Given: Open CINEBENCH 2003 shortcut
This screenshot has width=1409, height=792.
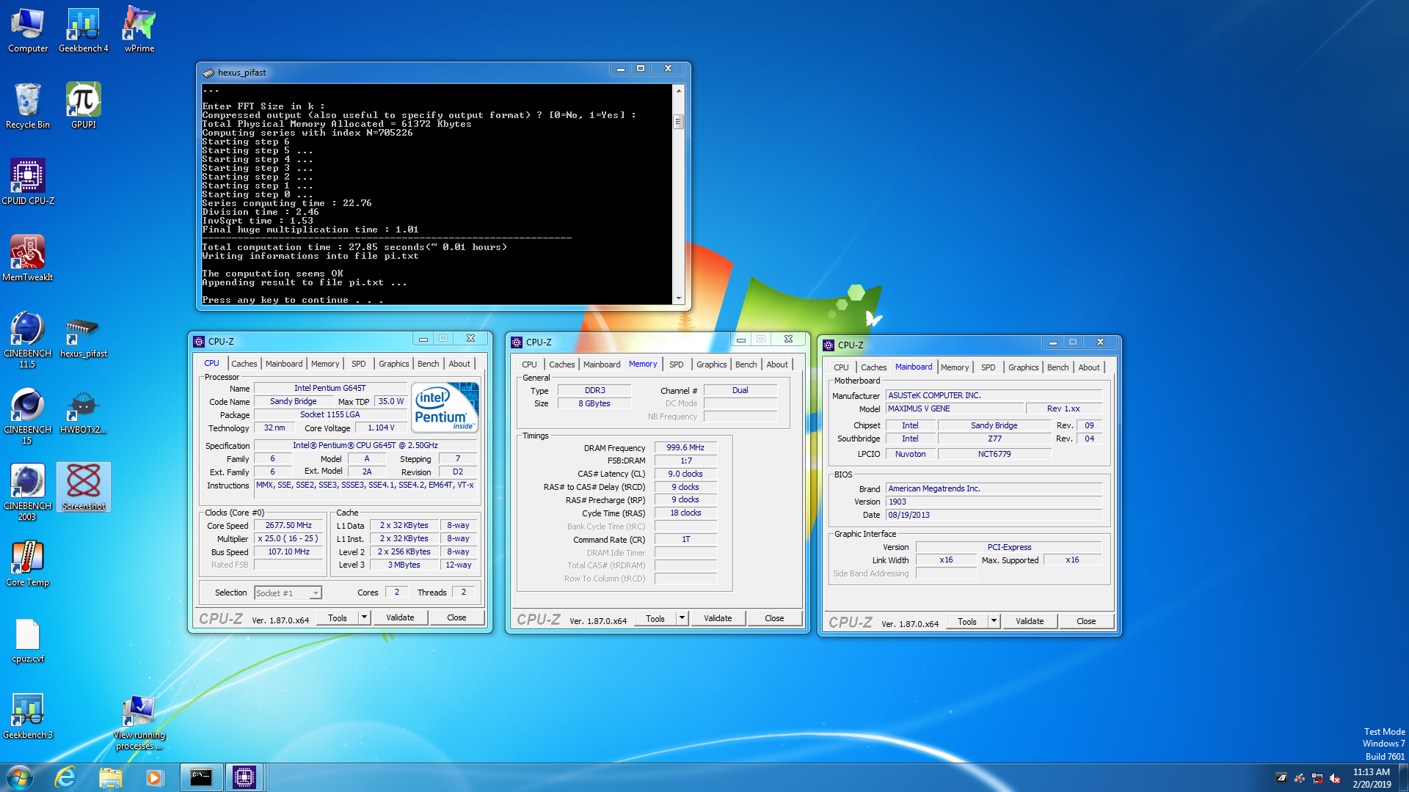Looking at the screenshot, I should (x=28, y=493).
